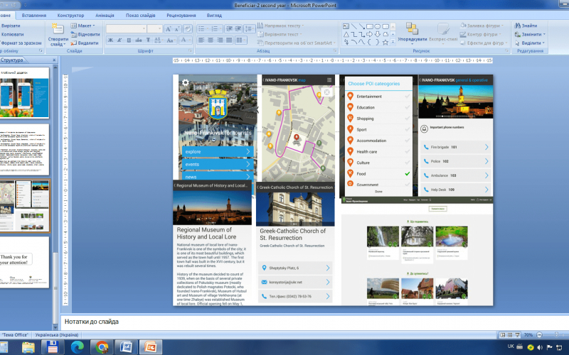The width and height of the screenshot is (569, 355).
Task: Click the clear formatting icon
Action: pyautogui.click(x=188, y=29)
